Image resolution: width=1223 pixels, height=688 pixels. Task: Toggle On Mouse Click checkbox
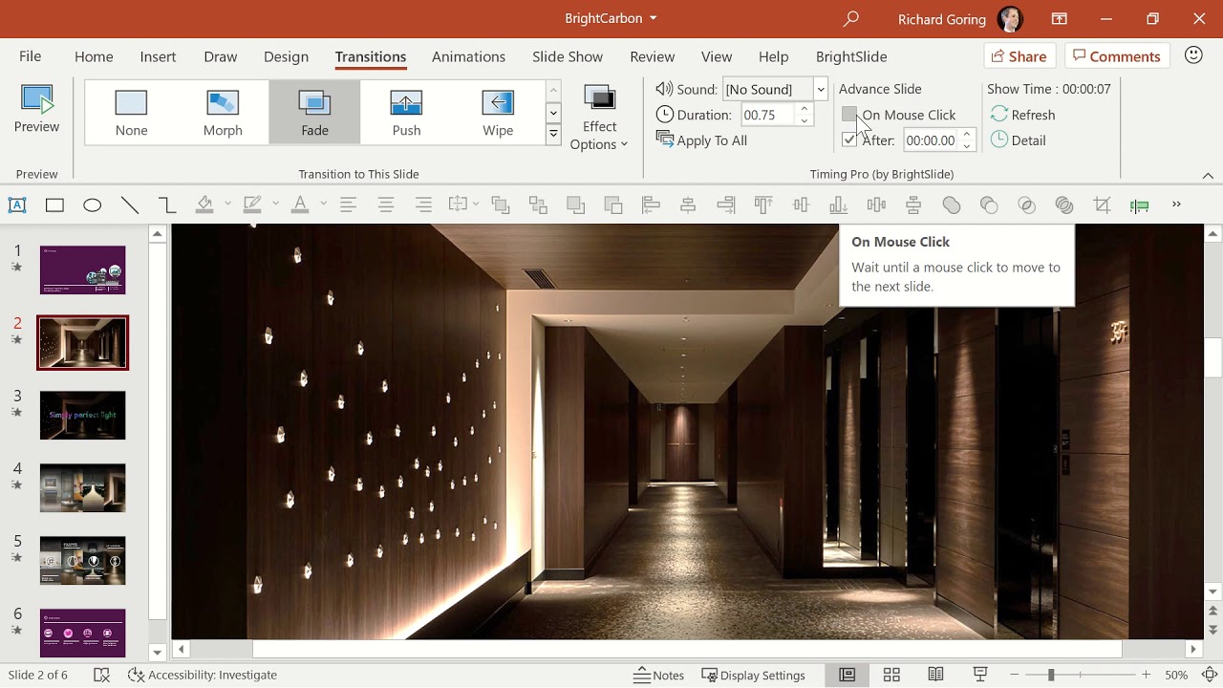[849, 115]
